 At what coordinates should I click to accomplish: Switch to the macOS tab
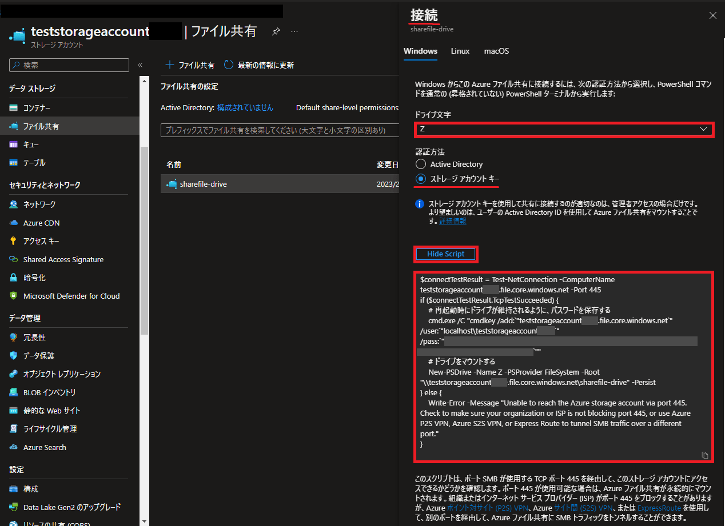tap(496, 51)
